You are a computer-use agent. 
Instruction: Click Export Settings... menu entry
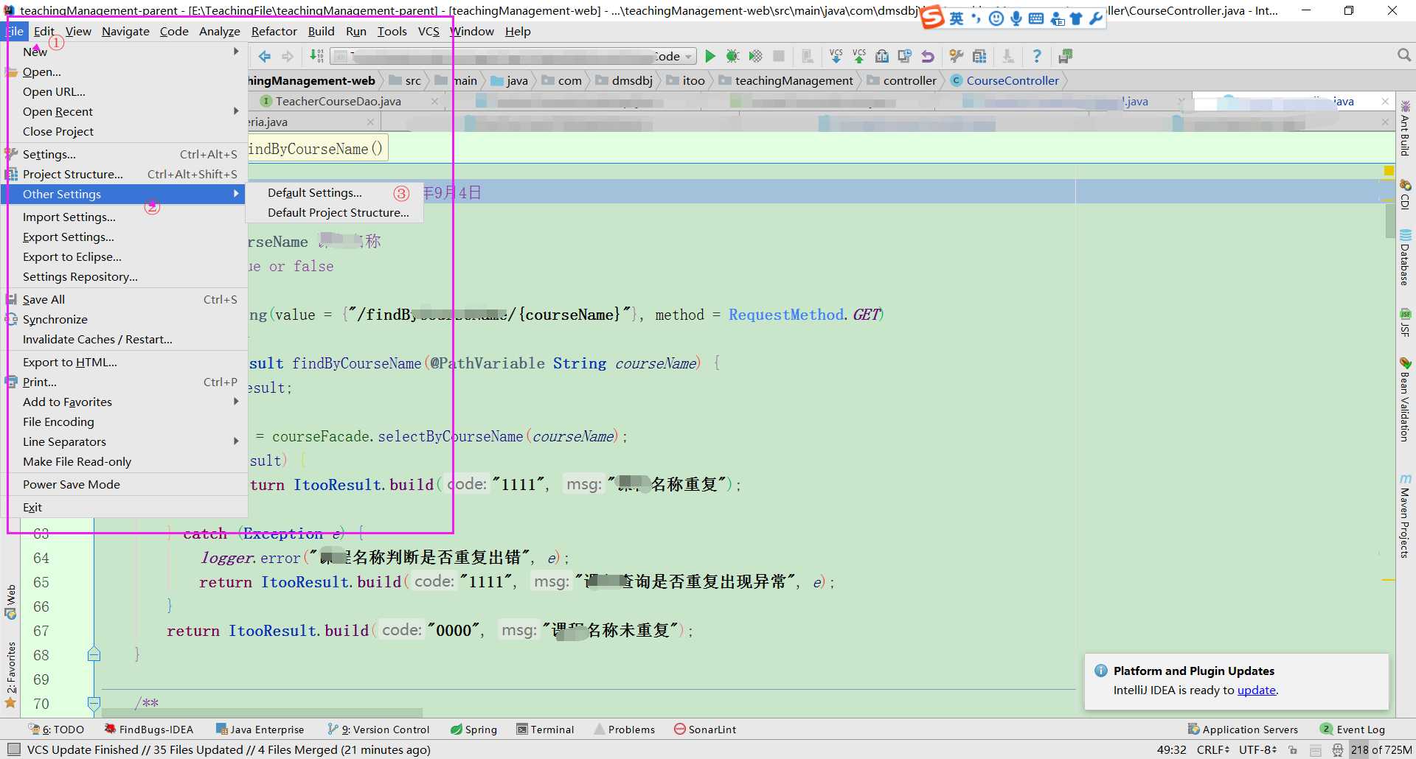[69, 237]
